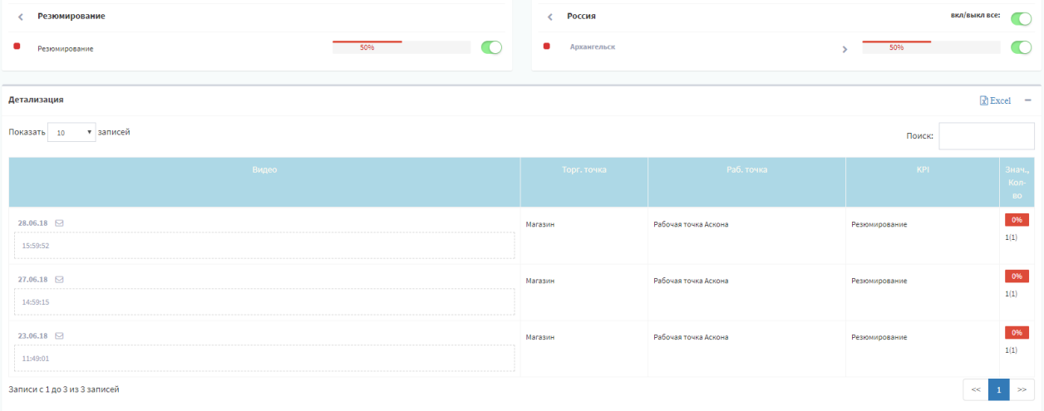This screenshot has width=1044, height=411.
Task: Click the red 0% badge in 23.06.18 row
Action: pos(1017,333)
